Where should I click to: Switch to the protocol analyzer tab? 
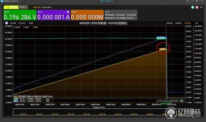[47, 7]
